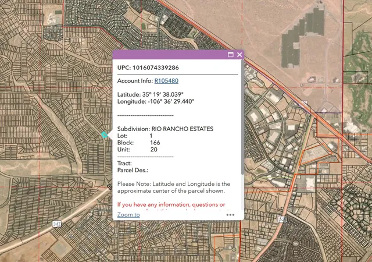
Task: Click the Lot 1 value
Action: tap(151, 136)
